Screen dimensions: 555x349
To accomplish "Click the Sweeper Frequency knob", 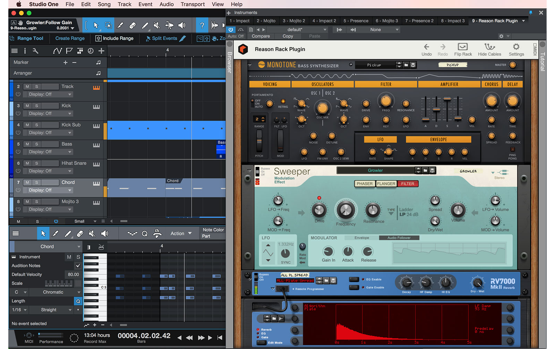I will (x=345, y=210).
